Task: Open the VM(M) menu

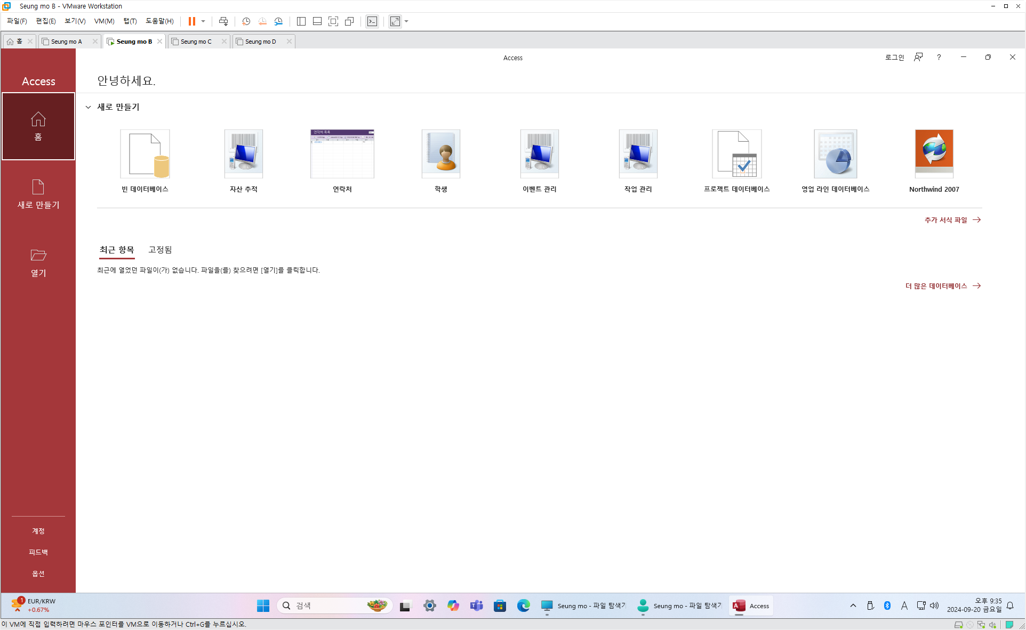Action: 104,21
